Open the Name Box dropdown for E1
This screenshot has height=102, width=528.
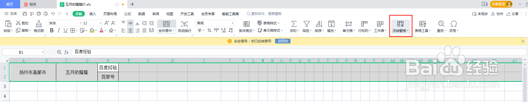(x=42, y=52)
